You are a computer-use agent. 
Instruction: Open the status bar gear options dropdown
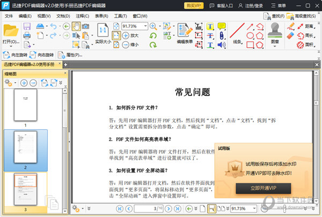tap(83, 208)
